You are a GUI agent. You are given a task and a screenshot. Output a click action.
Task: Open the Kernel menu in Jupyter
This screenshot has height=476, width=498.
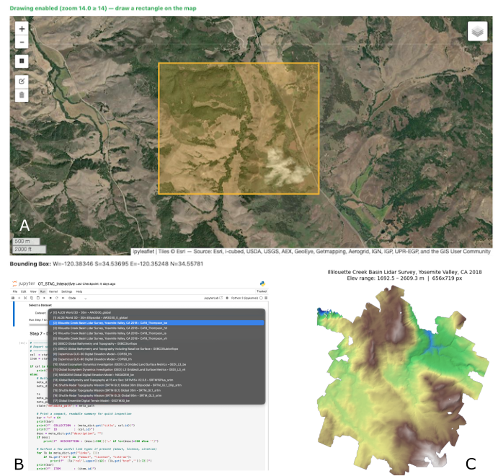click(53, 291)
